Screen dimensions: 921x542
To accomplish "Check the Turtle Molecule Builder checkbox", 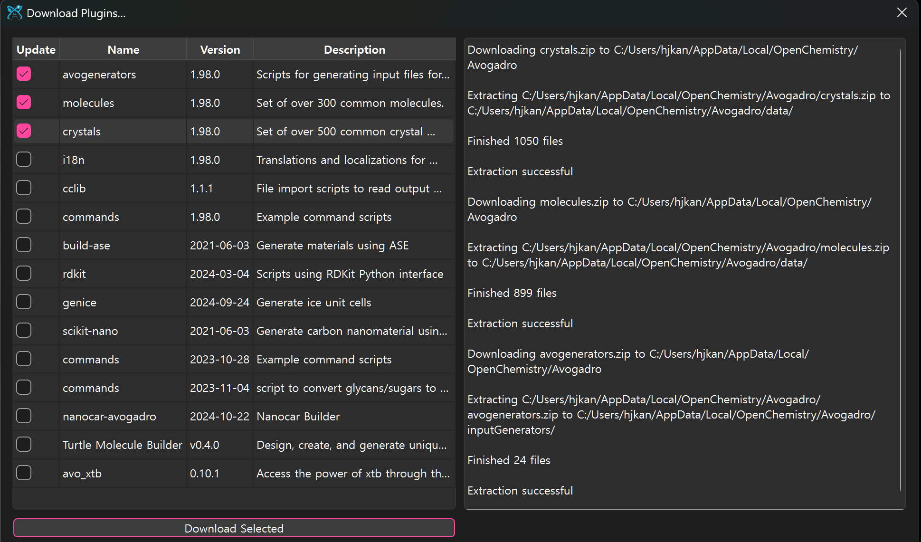I will 24,445.
